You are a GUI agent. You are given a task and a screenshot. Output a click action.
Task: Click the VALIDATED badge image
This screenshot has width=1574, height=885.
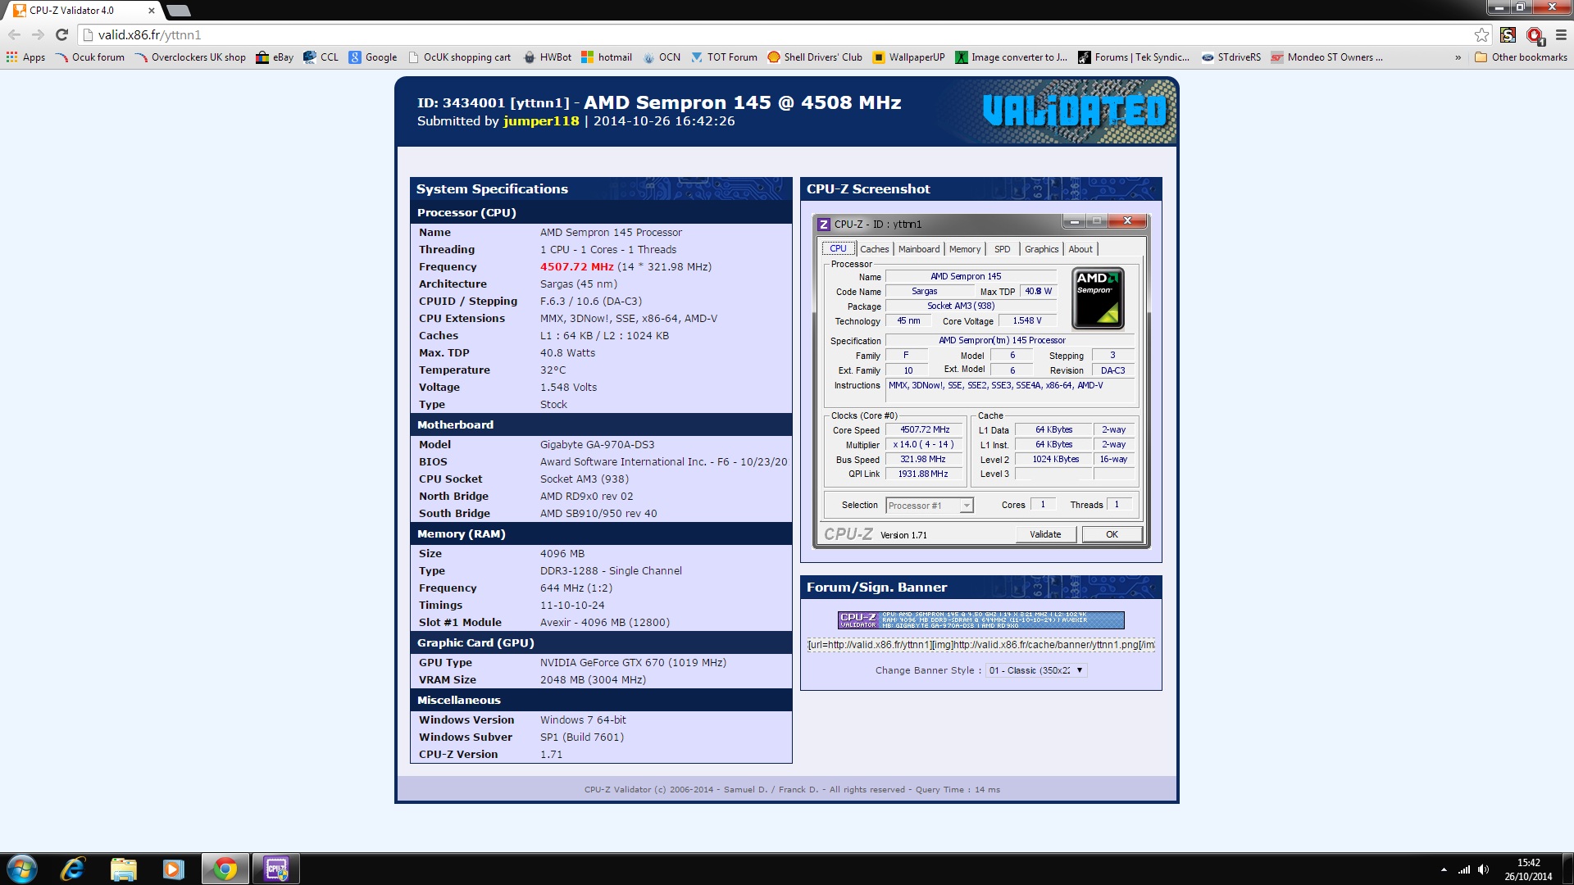tap(1075, 111)
